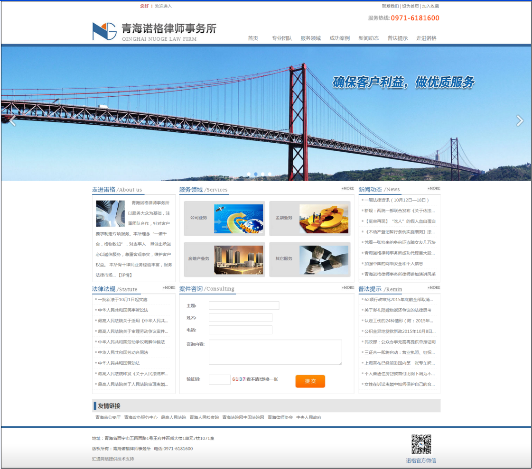The height and width of the screenshot is (469, 532).
Task: Open 首页 in the navigation bar
Action: (253, 38)
